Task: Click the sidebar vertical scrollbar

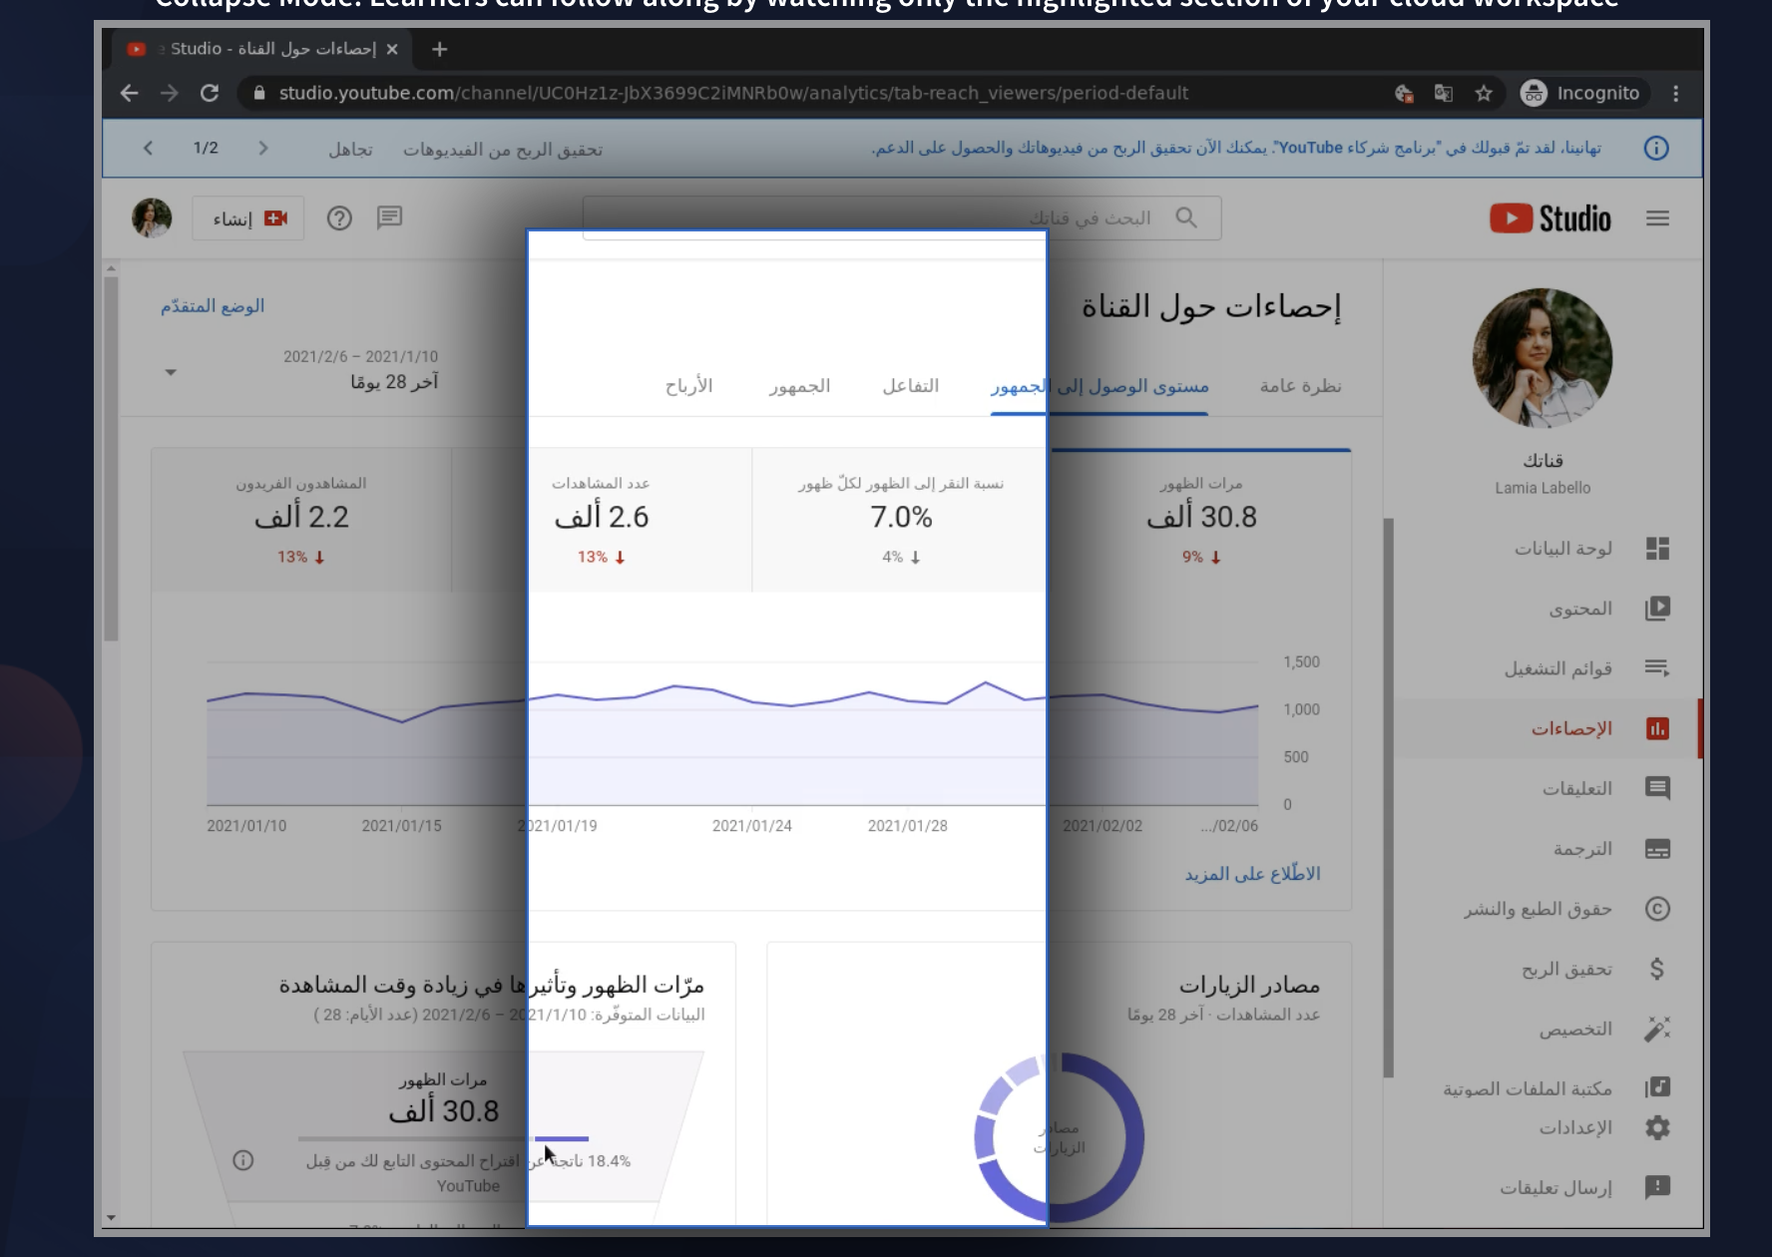Action: pos(1388,798)
